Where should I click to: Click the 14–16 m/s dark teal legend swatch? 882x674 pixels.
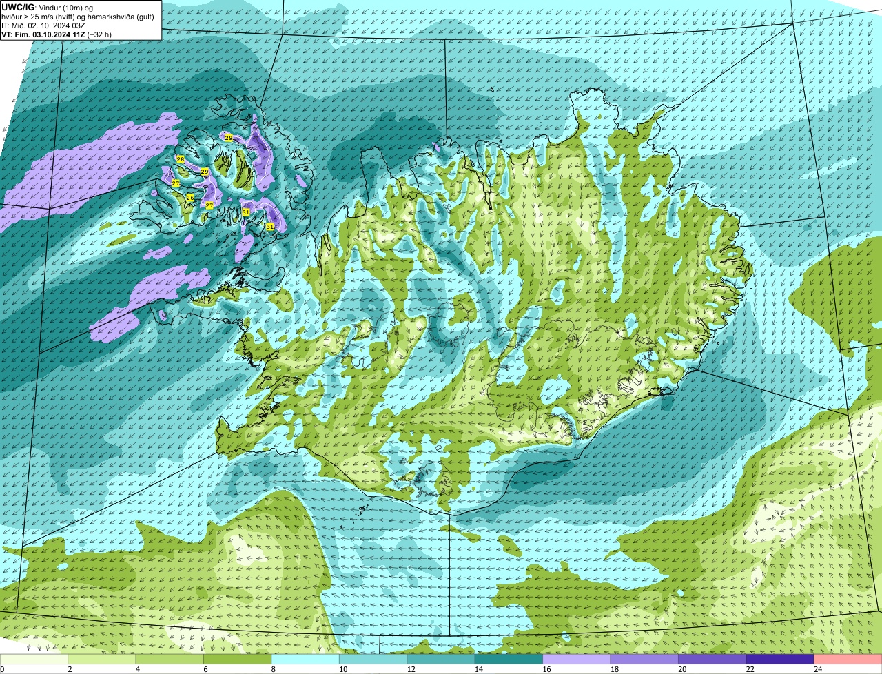click(x=509, y=660)
